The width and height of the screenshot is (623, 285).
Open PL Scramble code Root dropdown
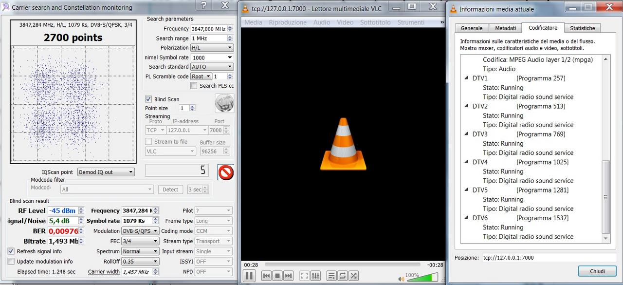coord(201,76)
